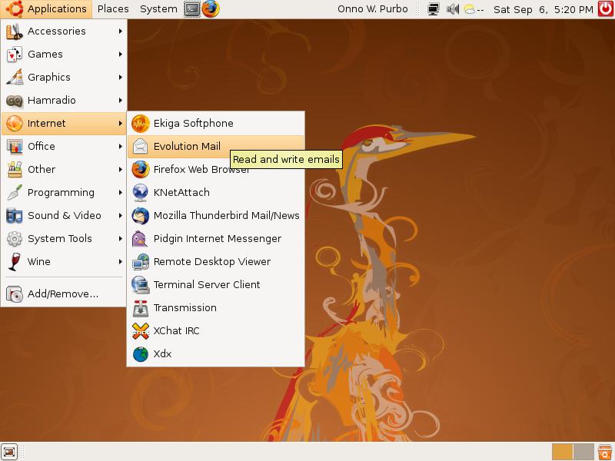Click the Pidgin Internet Messenger icon
Viewport: 615px width, 461px height.
click(x=140, y=238)
